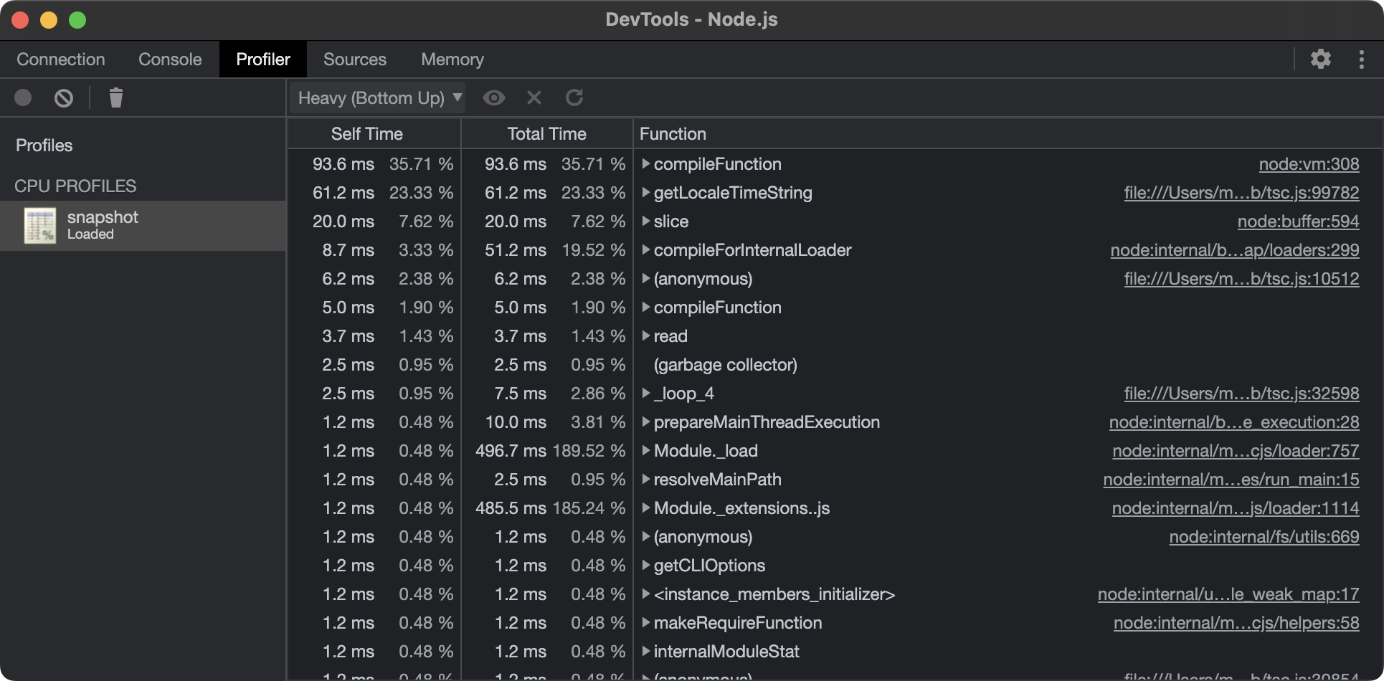Click the record profile button

tap(23, 97)
